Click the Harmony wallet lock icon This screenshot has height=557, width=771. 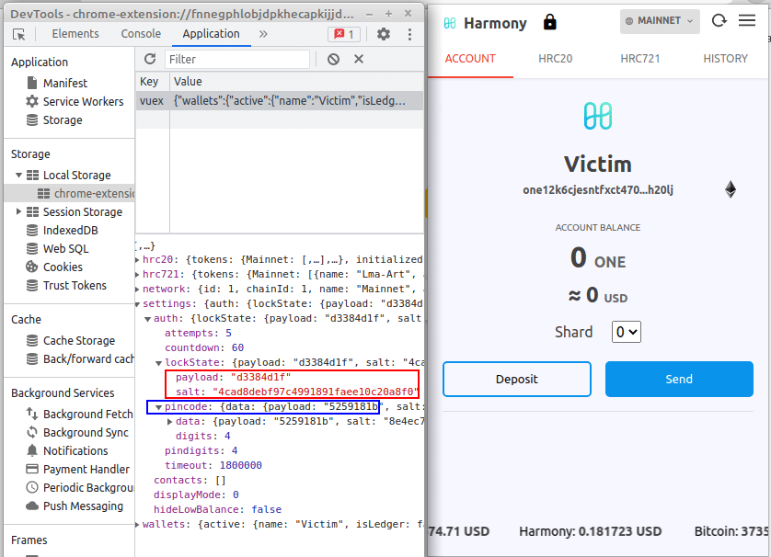pyautogui.click(x=550, y=22)
